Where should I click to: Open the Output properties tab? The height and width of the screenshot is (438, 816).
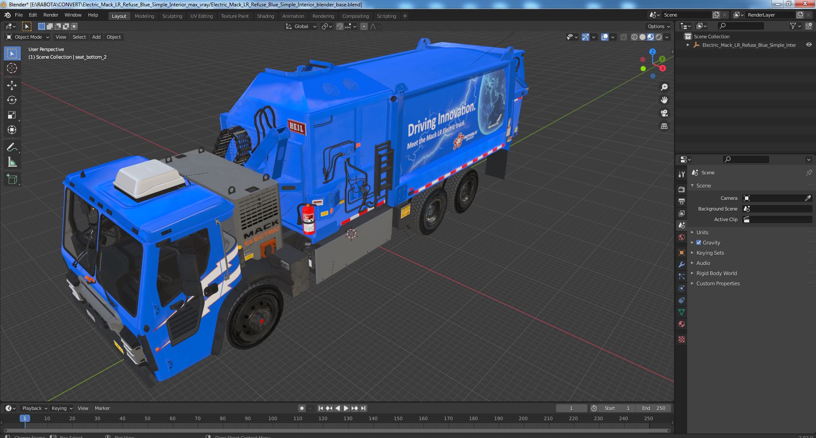point(682,201)
